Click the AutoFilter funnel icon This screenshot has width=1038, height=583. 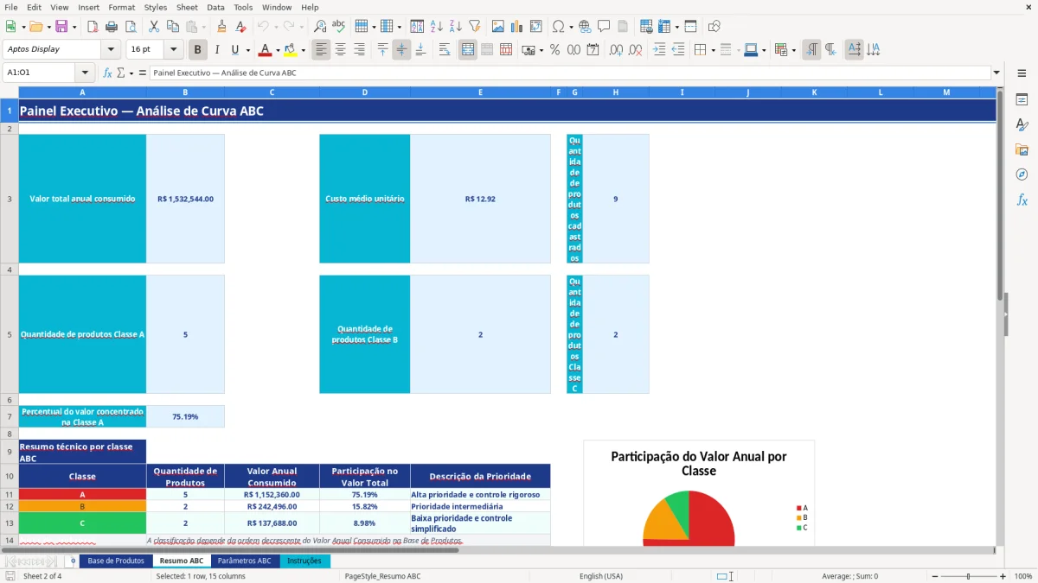(474, 27)
